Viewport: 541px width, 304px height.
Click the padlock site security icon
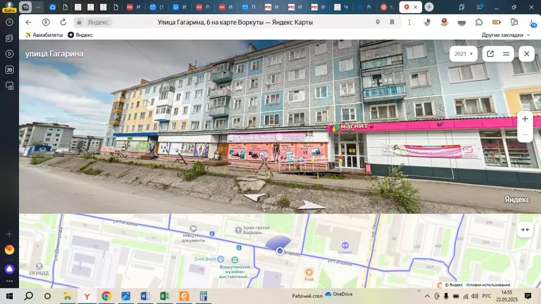click(79, 22)
